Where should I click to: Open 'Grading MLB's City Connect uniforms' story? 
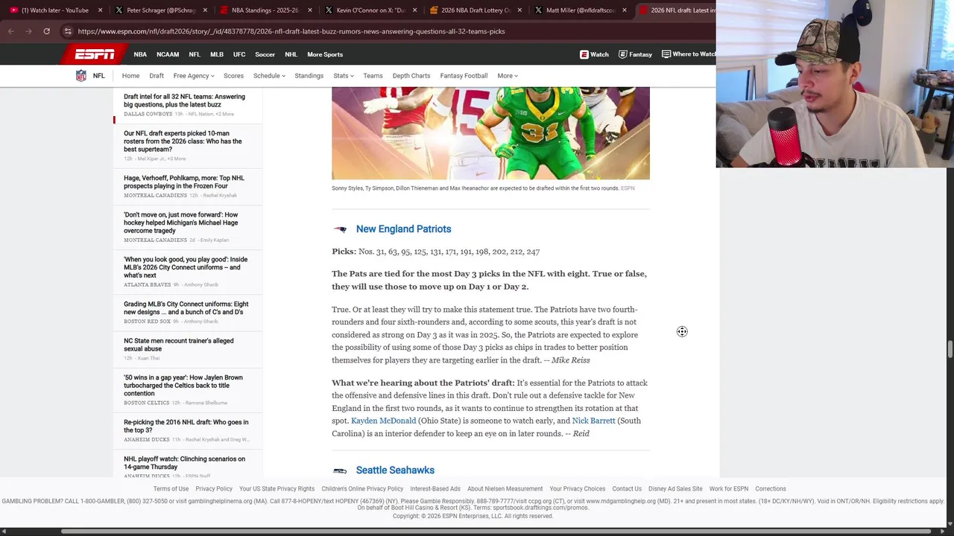click(186, 308)
